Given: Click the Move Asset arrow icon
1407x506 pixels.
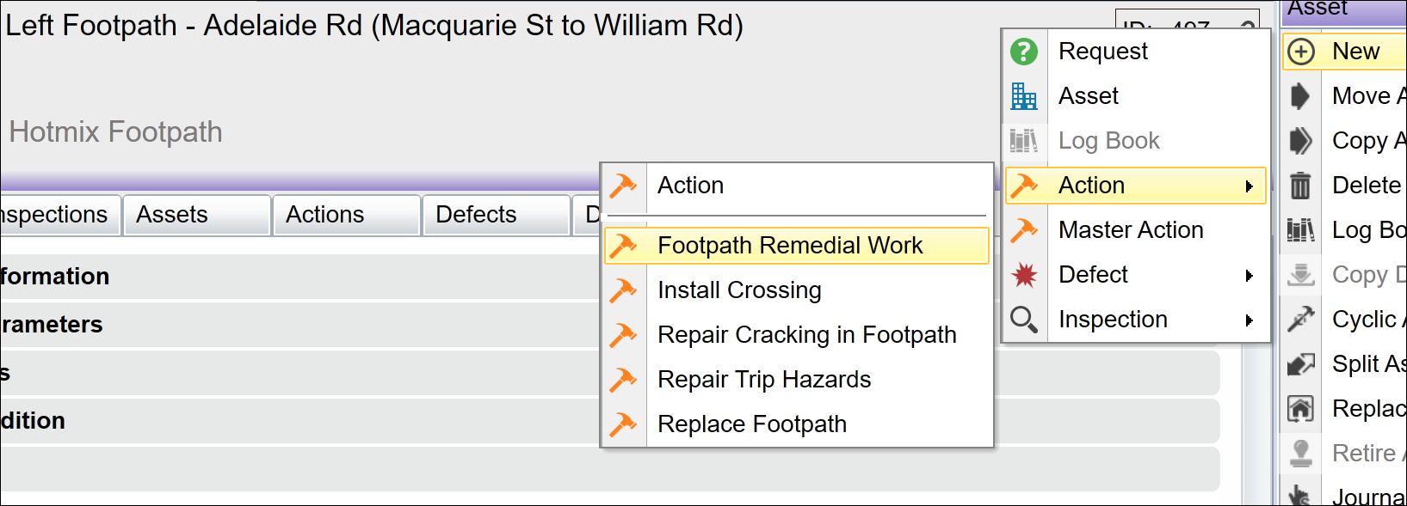Looking at the screenshot, I should point(1300,96).
